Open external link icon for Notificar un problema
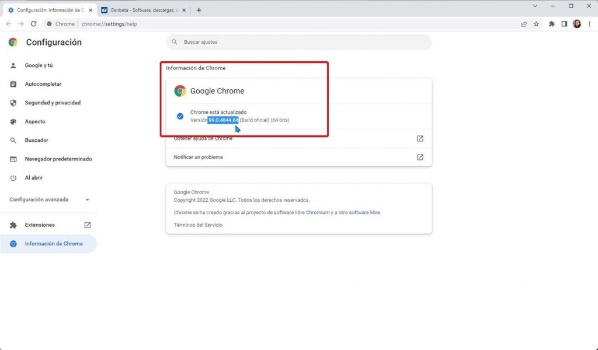The image size is (598, 350). [x=420, y=157]
